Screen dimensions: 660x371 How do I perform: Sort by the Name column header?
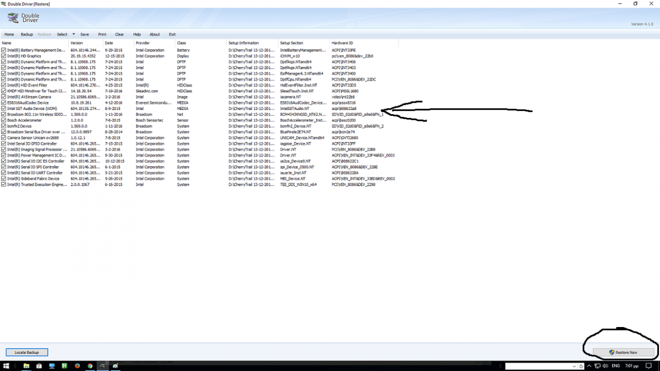tap(34, 43)
